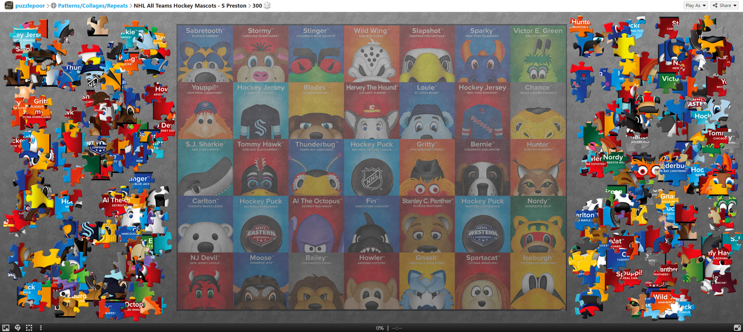Click the Spartacat mascot tile
743x332 pixels.
coord(482,281)
